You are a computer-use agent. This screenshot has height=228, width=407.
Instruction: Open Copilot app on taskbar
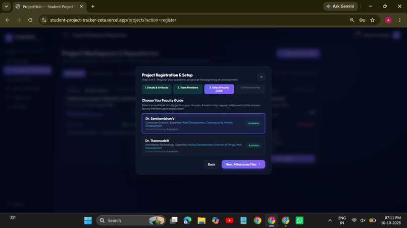216,220
